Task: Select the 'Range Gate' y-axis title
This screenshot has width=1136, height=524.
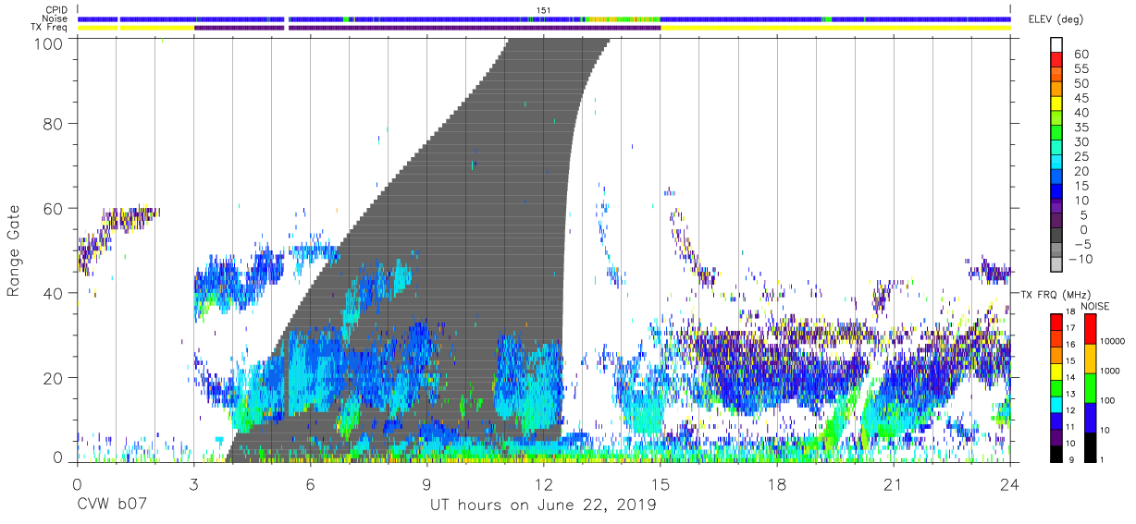Action: 15,251
